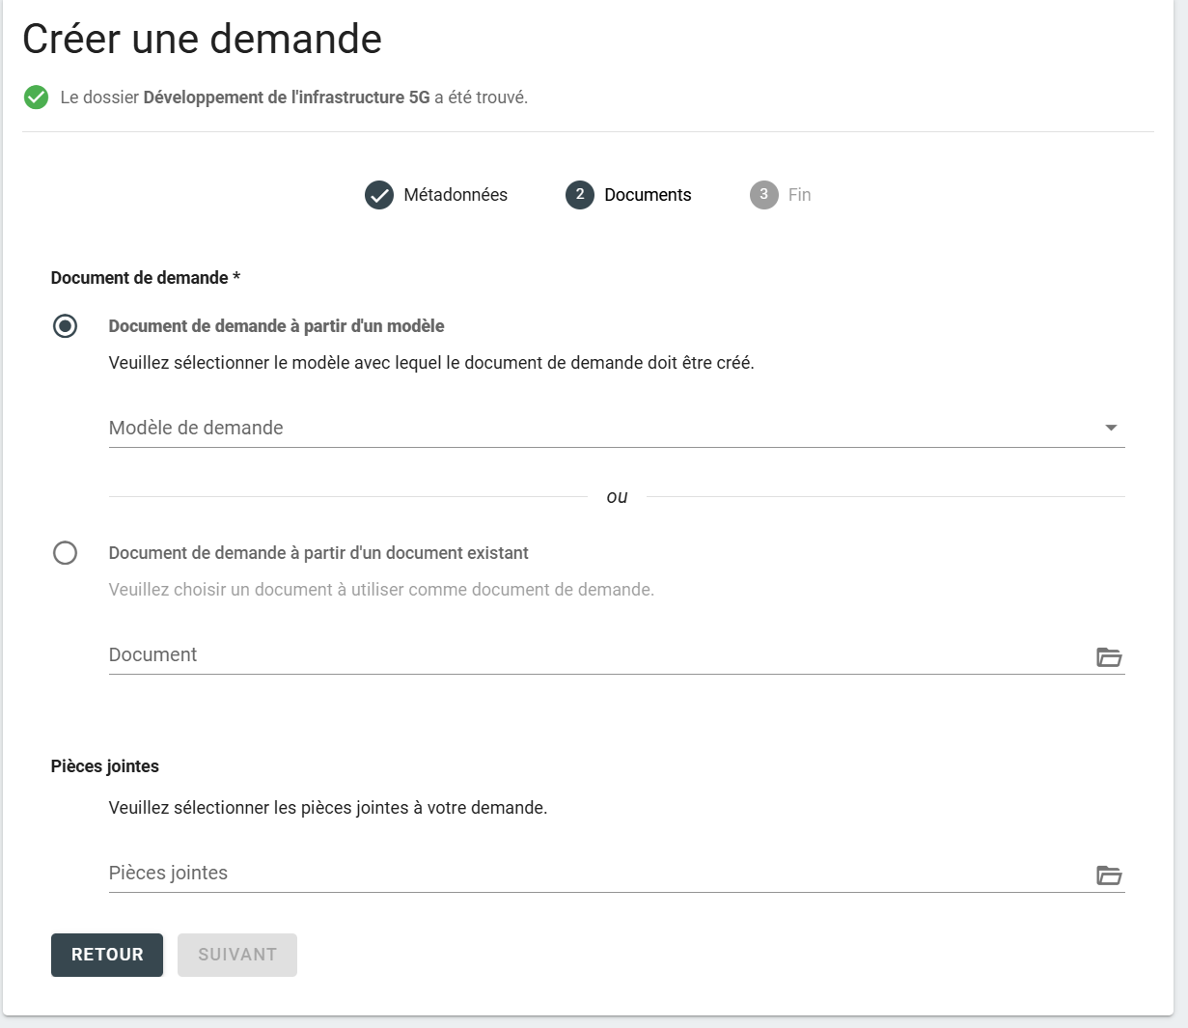Click label 'Document de demande à partir d'un modèle'
Screen dimensions: 1188x1028
(276, 326)
